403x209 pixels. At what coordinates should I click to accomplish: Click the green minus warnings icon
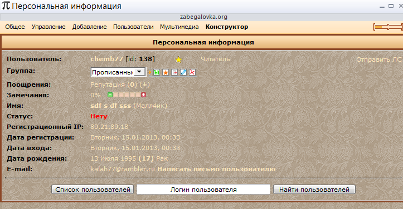pyautogui.click(x=110, y=95)
